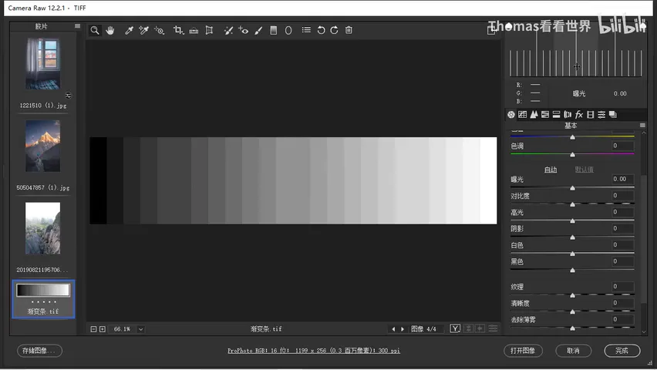Viewport: 657px width, 370px height.
Task: Click the Texture (纹理) value field
Action: click(x=622, y=287)
